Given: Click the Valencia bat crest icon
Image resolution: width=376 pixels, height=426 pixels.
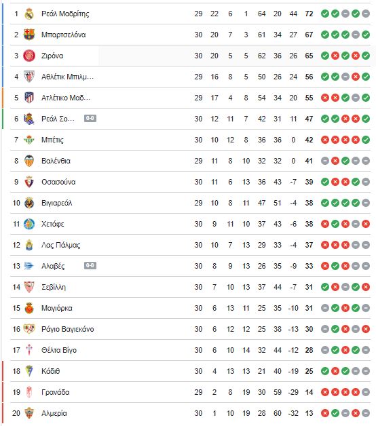Looking at the screenshot, I should pyautogui.click(x=29, y=161).
